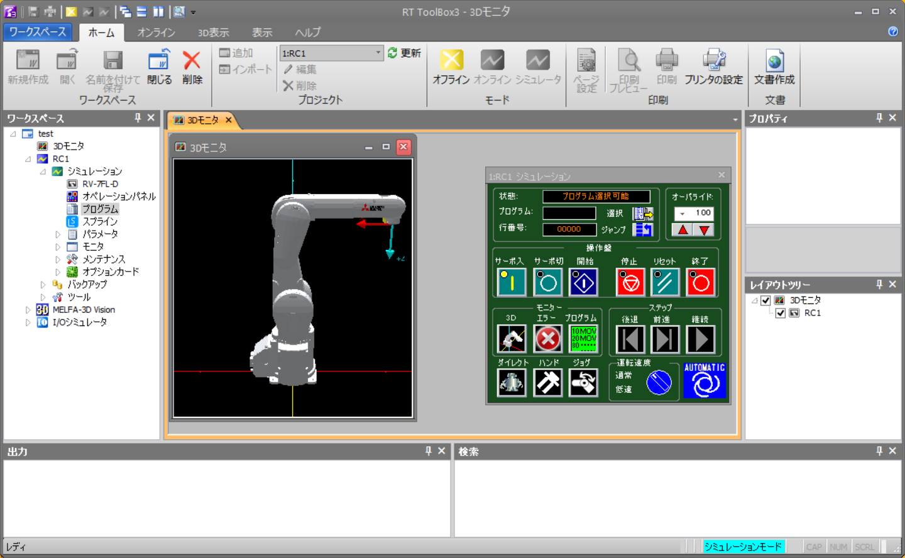
Task: Decrease override with red down arrow
Action: pos(705,230)
